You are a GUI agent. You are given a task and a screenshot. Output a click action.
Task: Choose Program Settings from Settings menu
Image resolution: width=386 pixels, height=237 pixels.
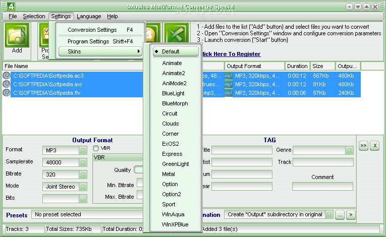pyautogui.click(x=100, y=41)
